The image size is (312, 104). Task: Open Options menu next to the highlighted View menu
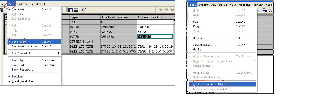point(23,4)
